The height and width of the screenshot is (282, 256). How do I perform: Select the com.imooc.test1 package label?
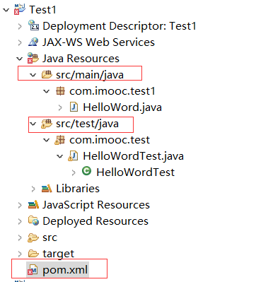tap(112, 91)
